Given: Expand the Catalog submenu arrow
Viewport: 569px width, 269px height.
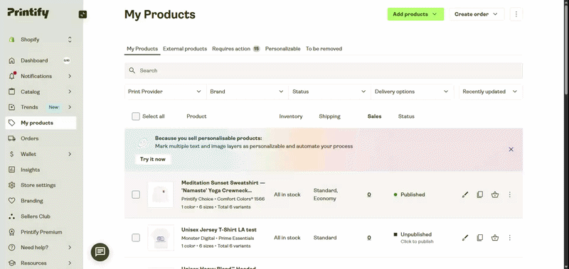Looking at the screenshot, I should 70,92.
